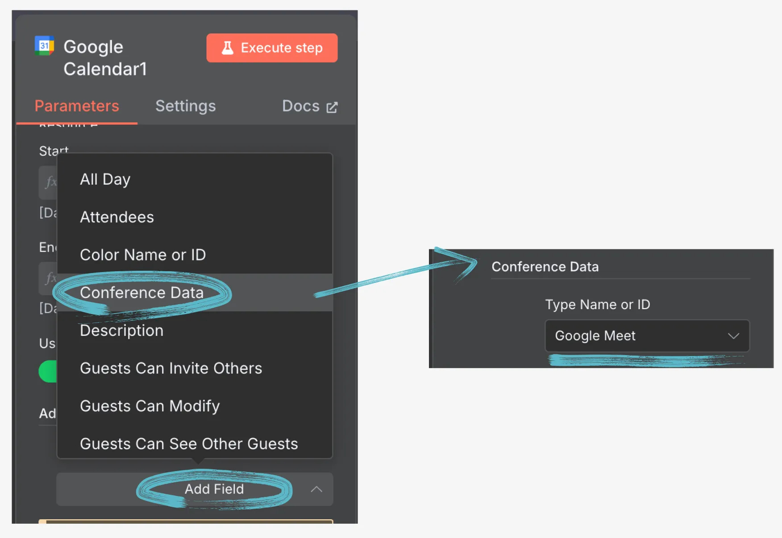Select the Conference Data option
Viewport: 782px width, 538px height.
[195, 293]
